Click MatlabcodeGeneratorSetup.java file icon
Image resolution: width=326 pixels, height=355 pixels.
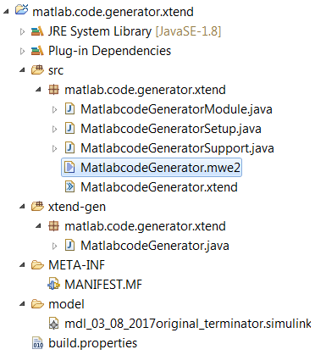pos(70,129)
